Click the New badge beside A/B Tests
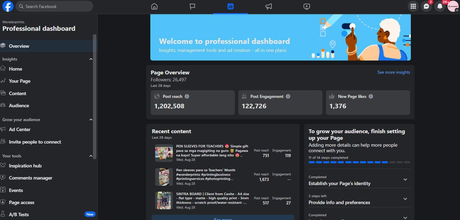 [90, 214]
